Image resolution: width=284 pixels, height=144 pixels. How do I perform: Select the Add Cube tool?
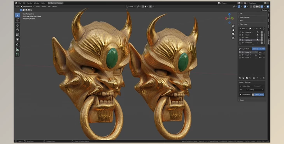pyautogui.click(x=18, y=54)
